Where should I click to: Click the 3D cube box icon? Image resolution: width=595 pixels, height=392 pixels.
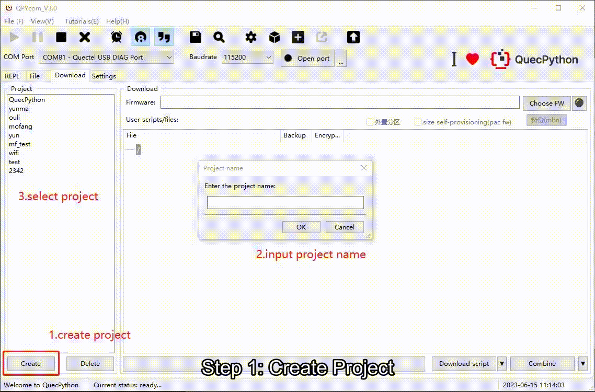click(x=274, y=37)
